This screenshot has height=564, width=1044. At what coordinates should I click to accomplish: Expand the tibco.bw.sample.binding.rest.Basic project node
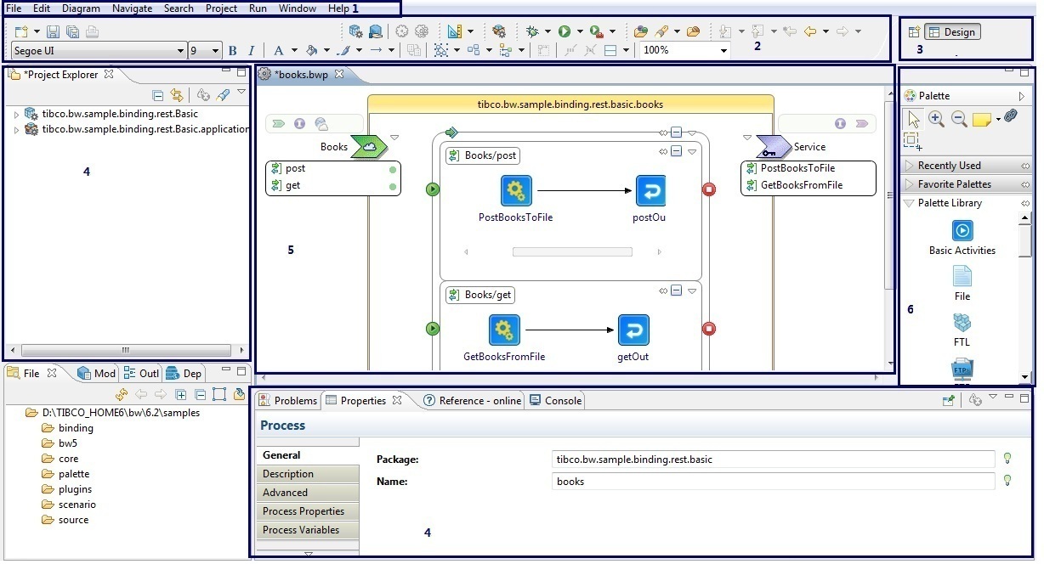(x=17, y=113)
